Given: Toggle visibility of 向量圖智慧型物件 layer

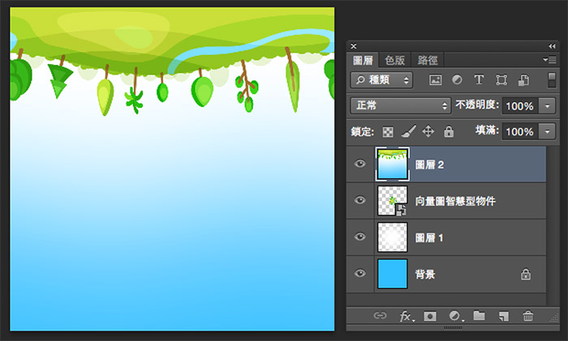Looking at the screenshot, I should 361,201.
